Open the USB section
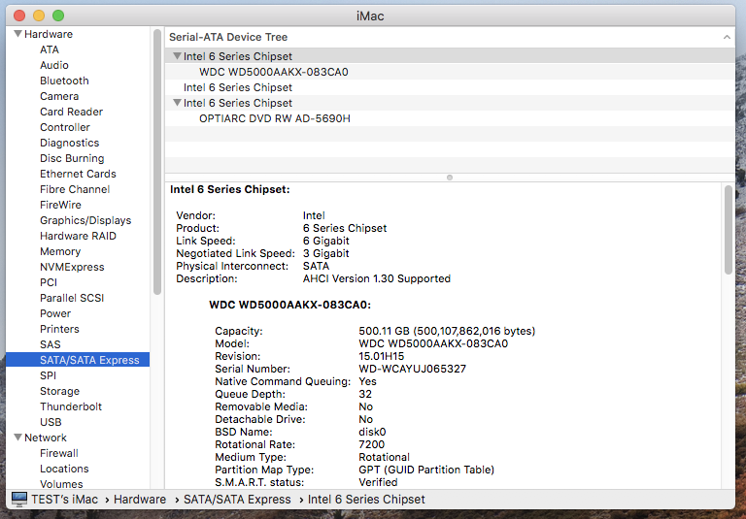 (x=51, y=422)
